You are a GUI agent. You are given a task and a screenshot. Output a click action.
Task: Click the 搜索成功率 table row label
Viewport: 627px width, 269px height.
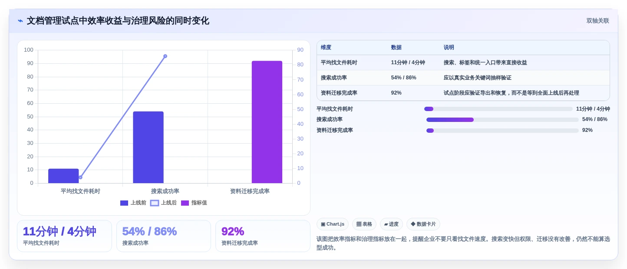pyautogui.click(x=334, y=78)
